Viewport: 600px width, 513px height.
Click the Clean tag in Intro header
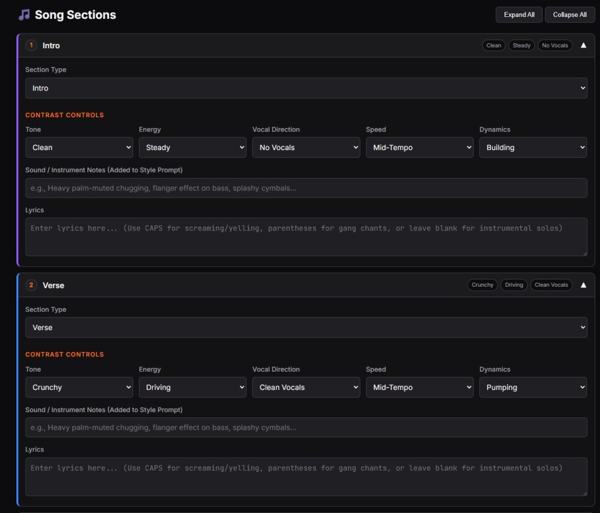click(493, 46)
